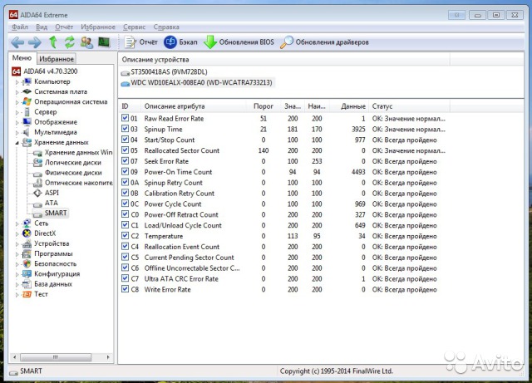Click the Описание атрибута column header
532x383 pixels.
coord(175,106)
